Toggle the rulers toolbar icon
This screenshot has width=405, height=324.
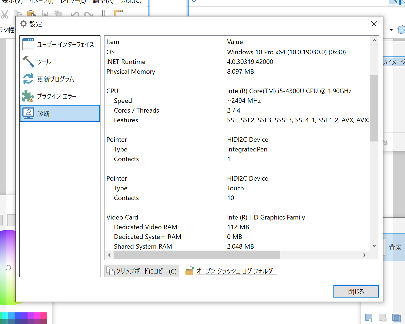pos(118,13)
